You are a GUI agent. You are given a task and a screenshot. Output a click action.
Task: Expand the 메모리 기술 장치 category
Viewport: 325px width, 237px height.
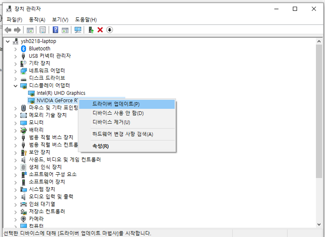(15, 115)
